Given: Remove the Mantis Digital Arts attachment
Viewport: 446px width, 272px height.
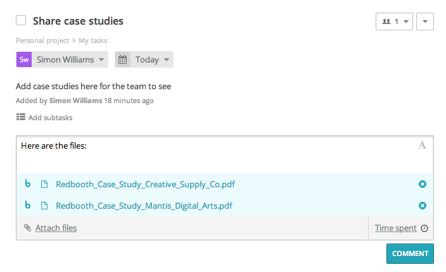Looking at the screenshot, I should (423, 206).
